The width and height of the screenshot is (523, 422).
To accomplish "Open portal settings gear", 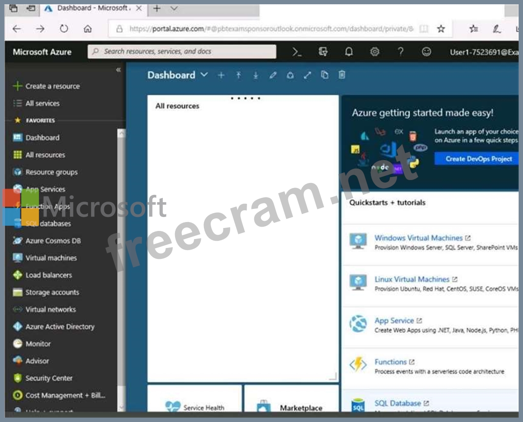I will click(x=375, y=52).
